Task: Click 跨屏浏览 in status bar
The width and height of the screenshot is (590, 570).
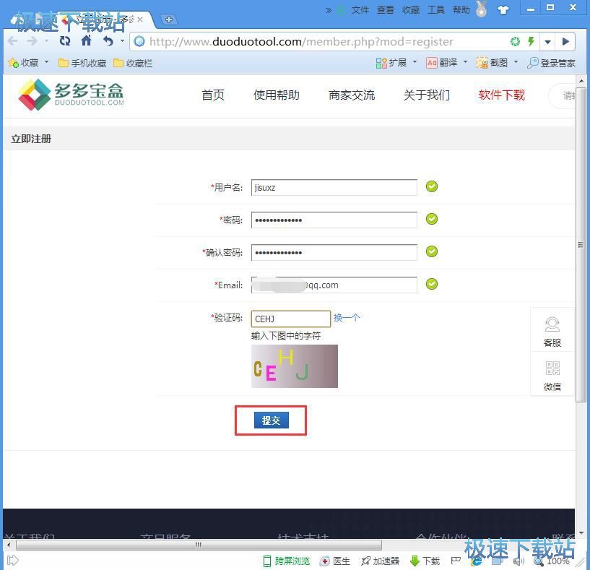Action: pyautogui.click(x=287, y=561)
